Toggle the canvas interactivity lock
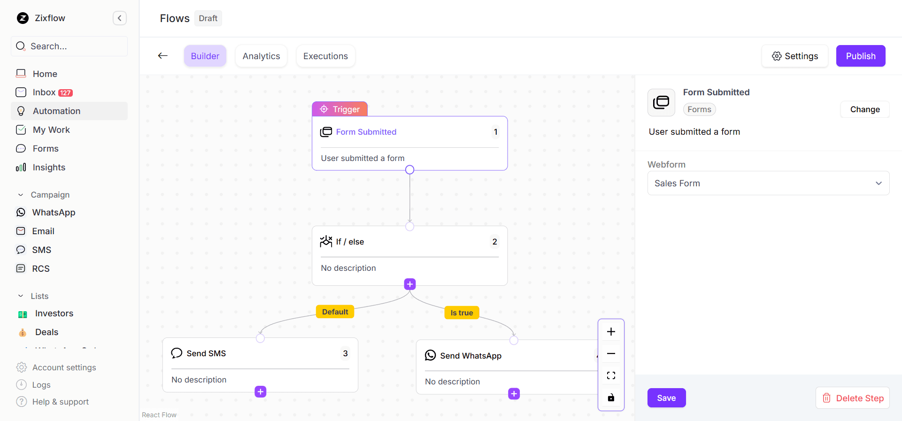This screenshot has height=421, width=902. 611,398
